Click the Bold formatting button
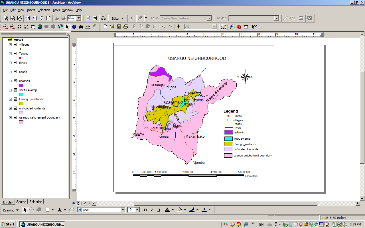365x228 pixels. click(145, 210)
